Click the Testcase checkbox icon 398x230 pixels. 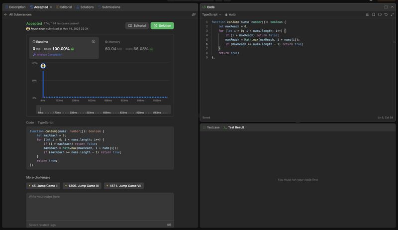click(x=204, y=127)
